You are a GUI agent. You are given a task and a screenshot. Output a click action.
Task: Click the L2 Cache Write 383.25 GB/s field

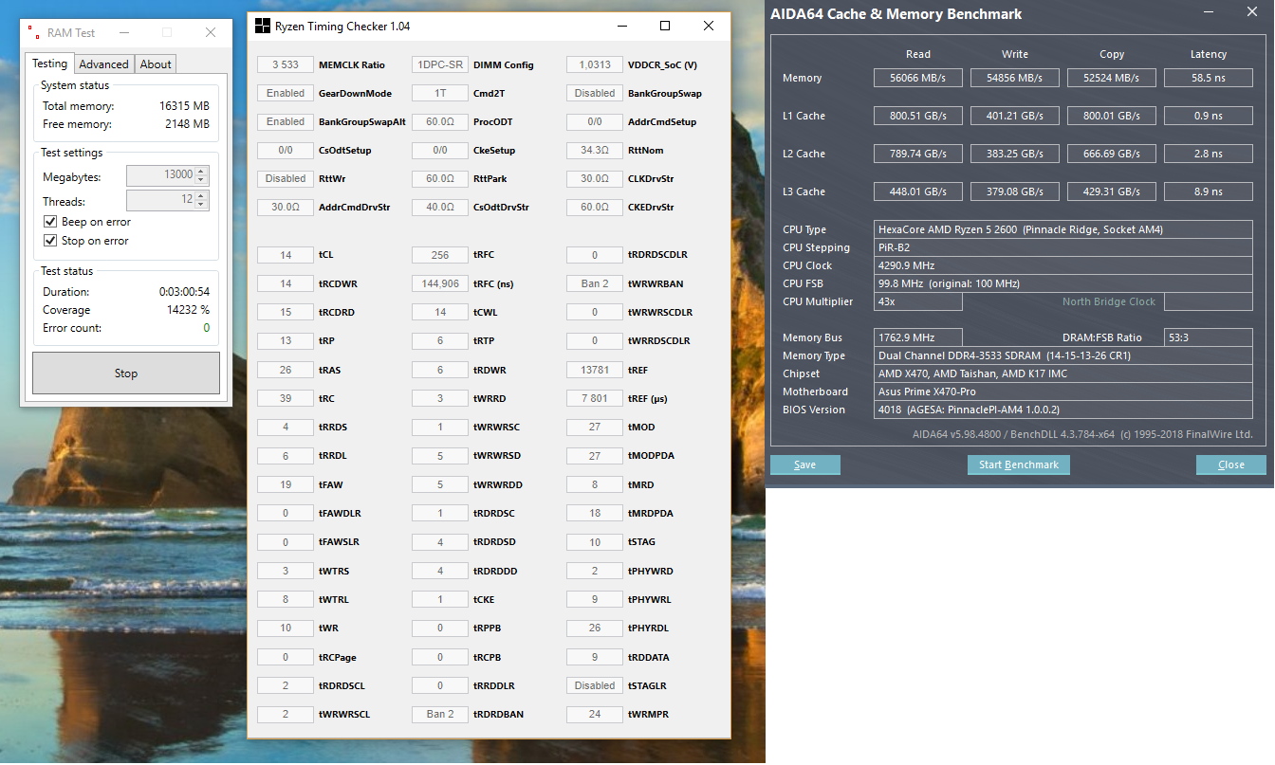coord(1015,154)
